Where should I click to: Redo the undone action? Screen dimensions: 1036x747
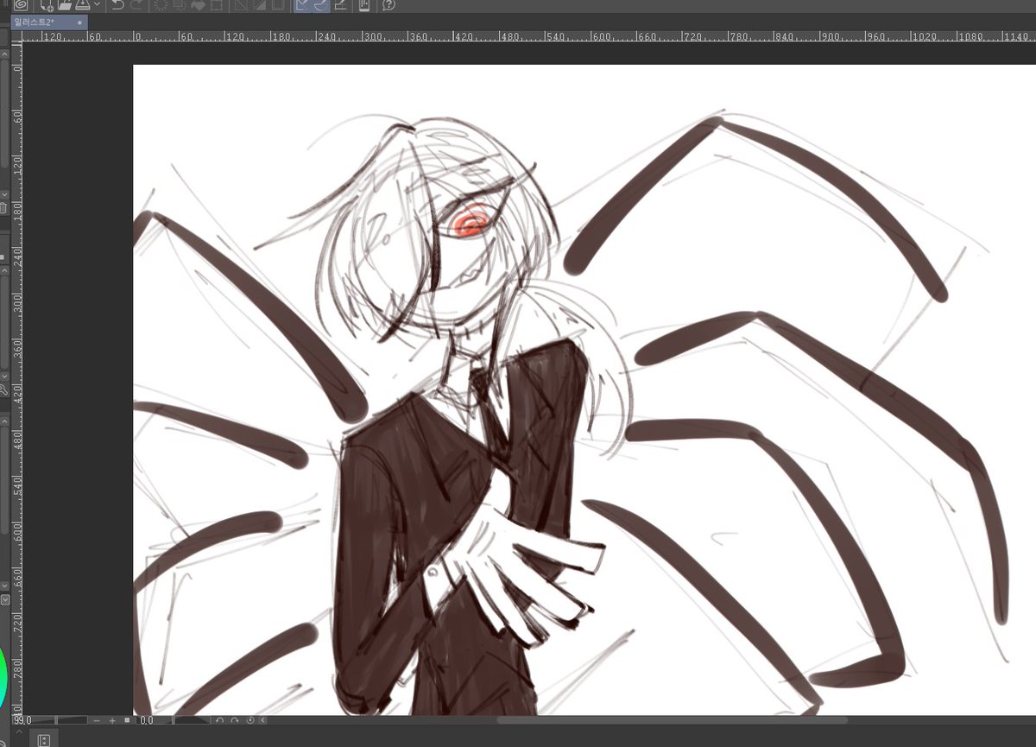(136, 5)
